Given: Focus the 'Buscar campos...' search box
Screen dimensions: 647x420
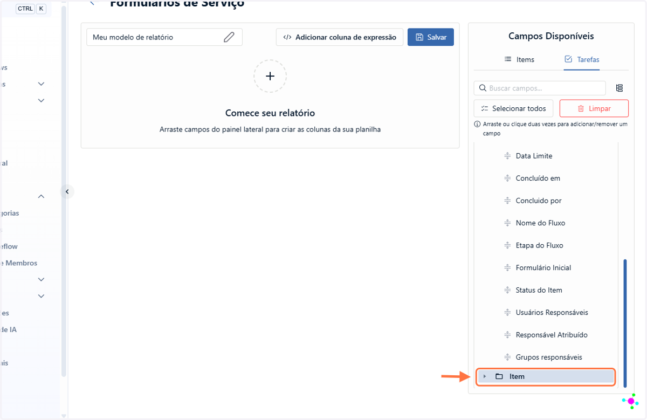Looking at the screenshot, I should pyautogui.click(x=540, y=88).
